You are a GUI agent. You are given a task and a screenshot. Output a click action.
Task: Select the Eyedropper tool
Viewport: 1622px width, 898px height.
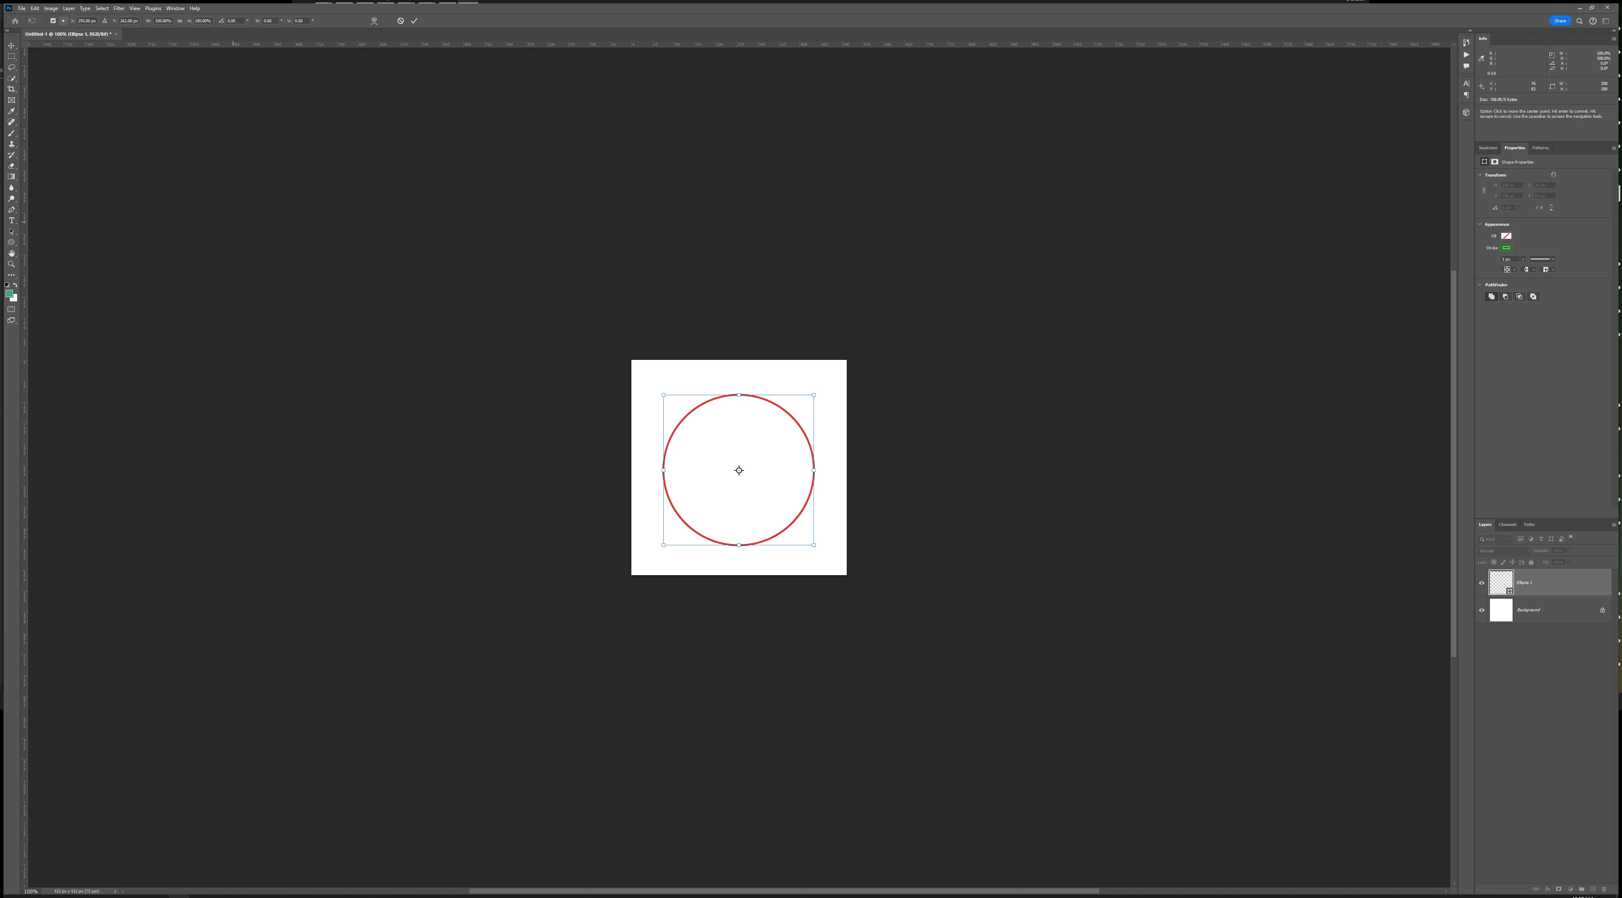(11, 111)
